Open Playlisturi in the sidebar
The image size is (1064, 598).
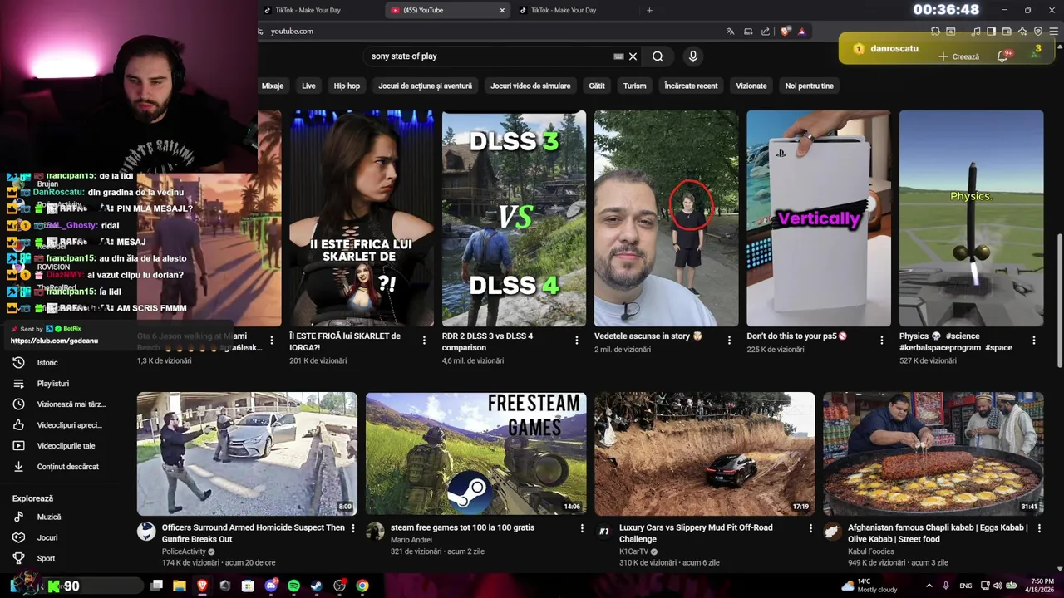[60, 384]
